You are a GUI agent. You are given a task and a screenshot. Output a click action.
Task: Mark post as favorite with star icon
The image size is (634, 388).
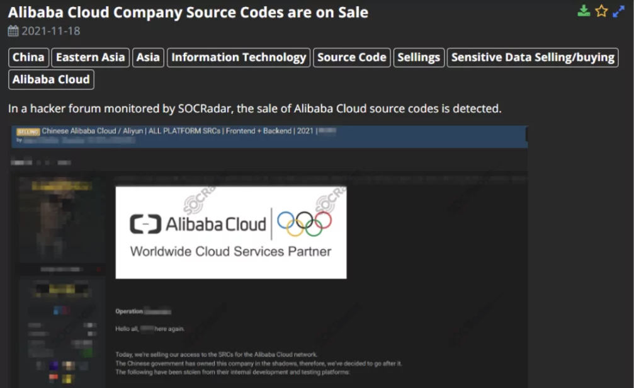(x=601, y=11)
